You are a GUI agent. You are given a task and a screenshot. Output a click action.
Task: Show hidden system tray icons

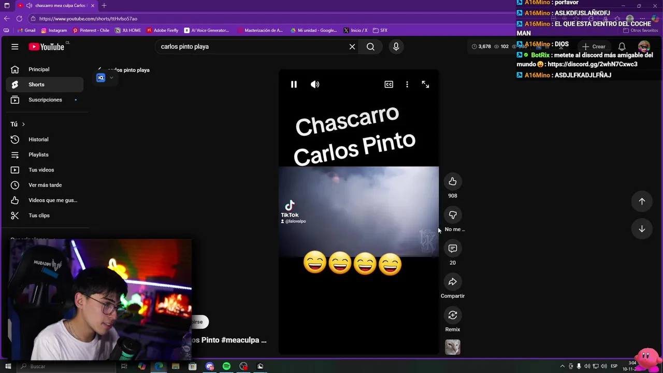[563, 366]
